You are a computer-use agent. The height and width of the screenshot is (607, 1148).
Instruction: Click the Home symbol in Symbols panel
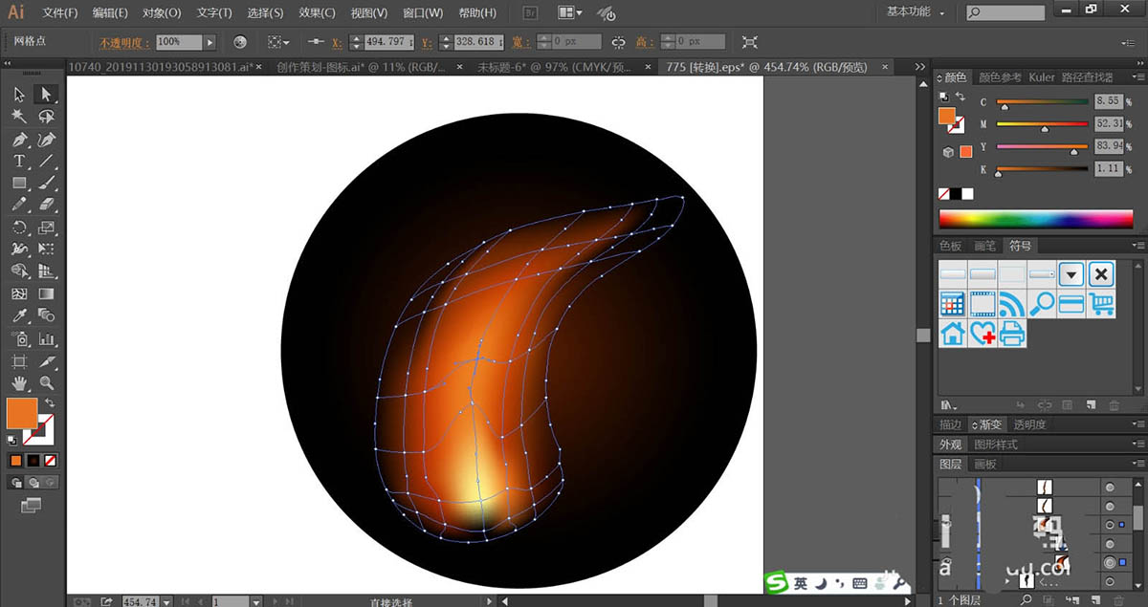coord(953,333)
